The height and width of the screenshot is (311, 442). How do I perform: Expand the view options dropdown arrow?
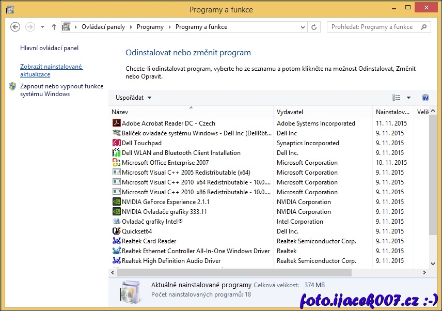(408, 98)
